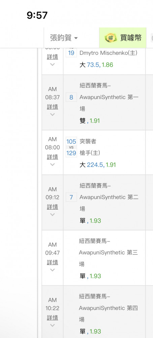Expand chevron below Dmytro Mischenko 詳情
153x338 pixels.
pyautogui.click(x=53, y=65)
